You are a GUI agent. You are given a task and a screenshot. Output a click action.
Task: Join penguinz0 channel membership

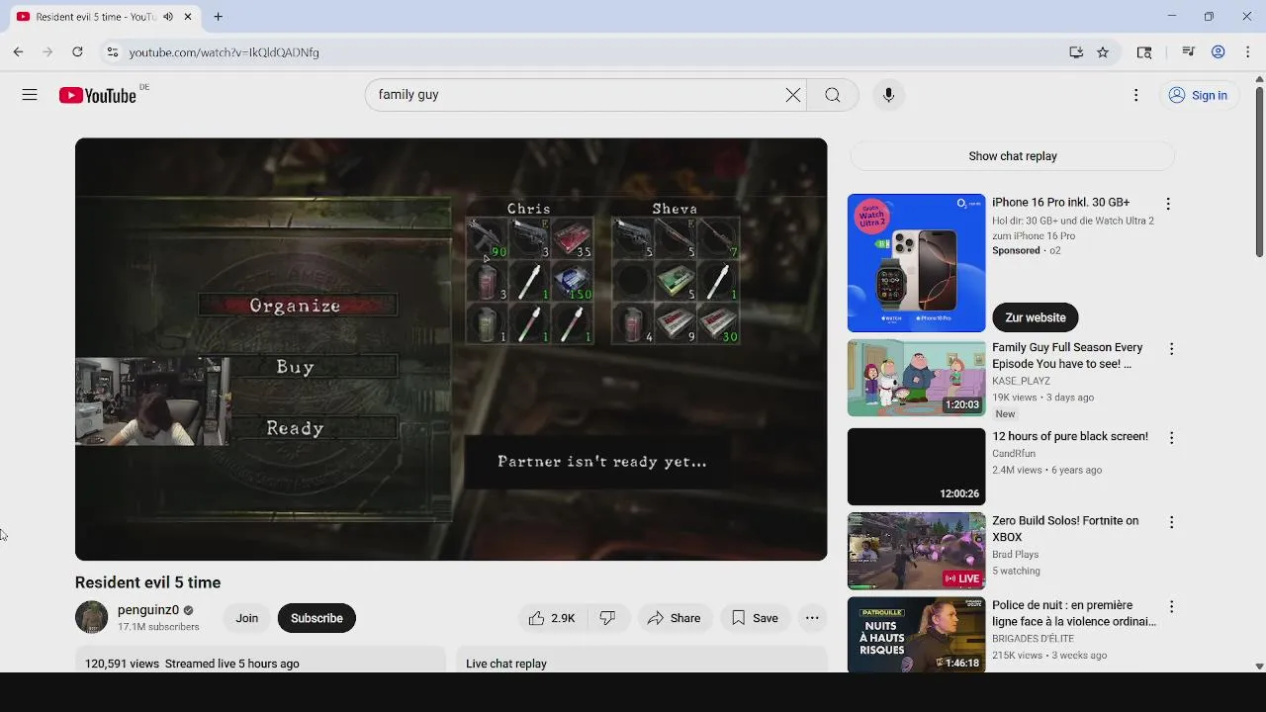(246, 618)
